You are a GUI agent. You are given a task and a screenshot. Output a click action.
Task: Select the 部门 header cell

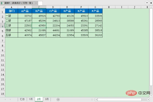click(x=12, y=11)
